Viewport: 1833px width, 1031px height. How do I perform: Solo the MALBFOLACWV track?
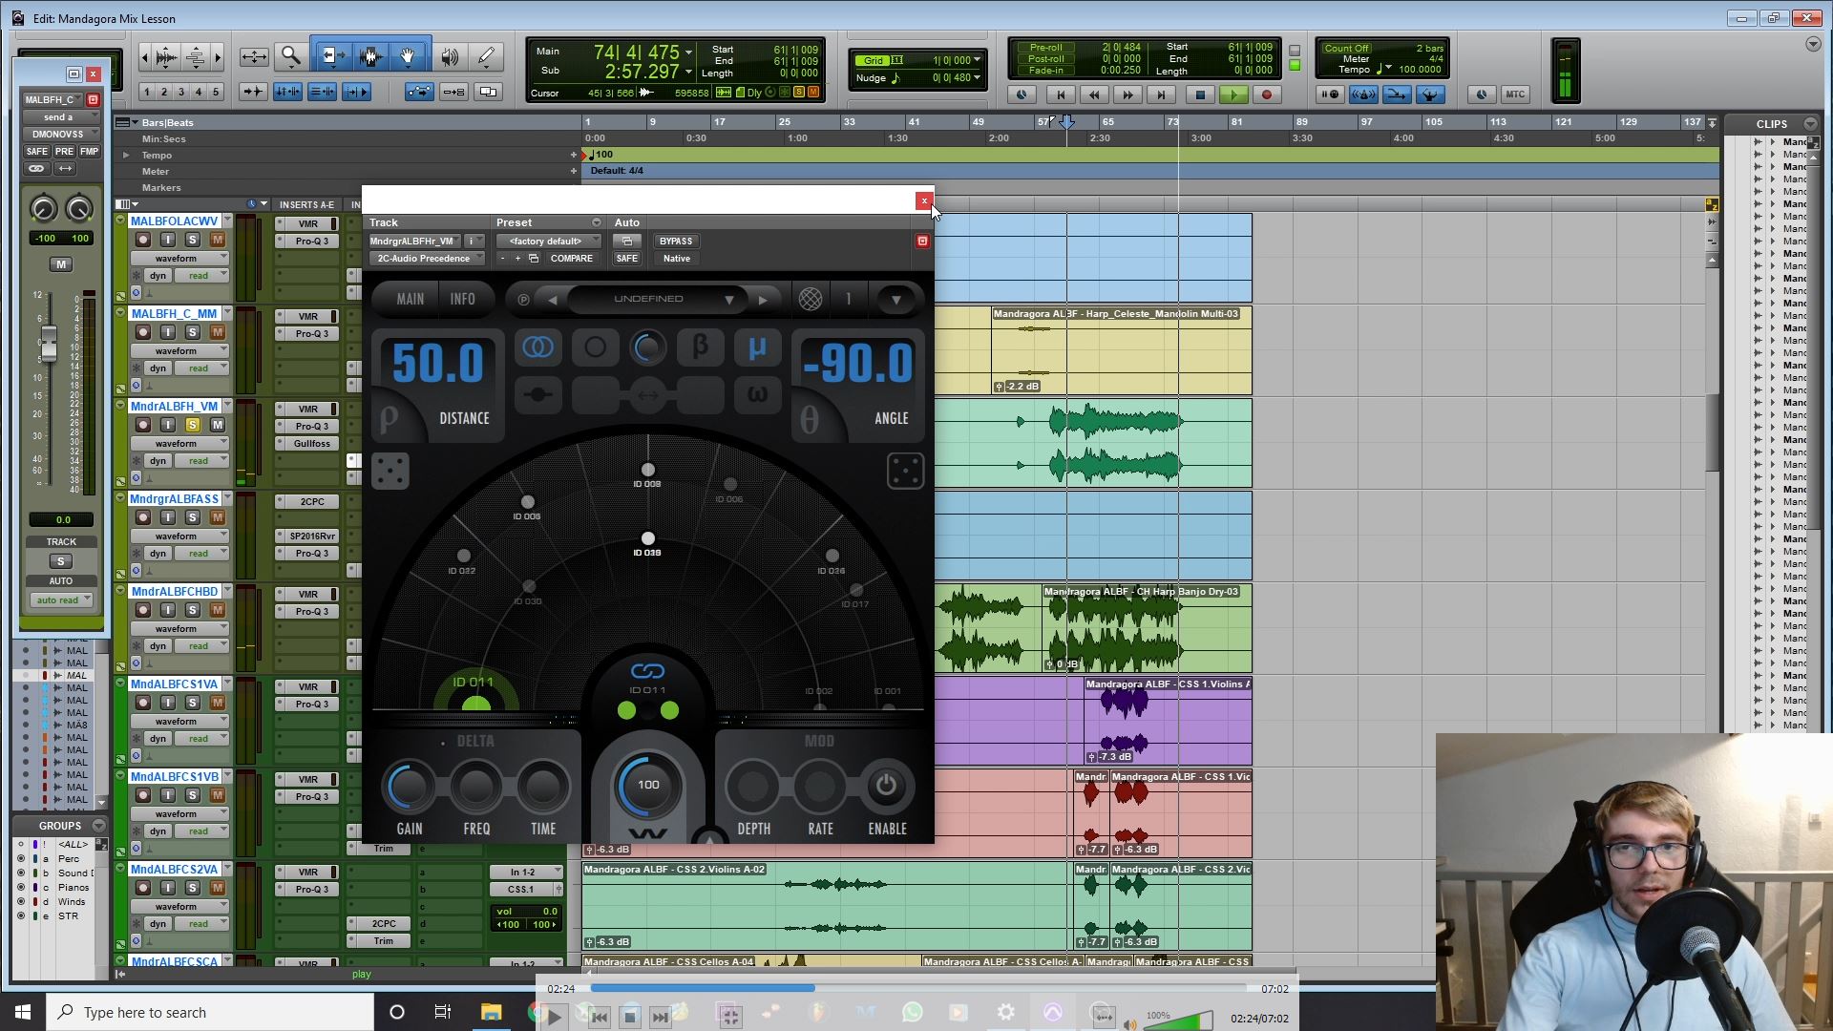[193, 240]
